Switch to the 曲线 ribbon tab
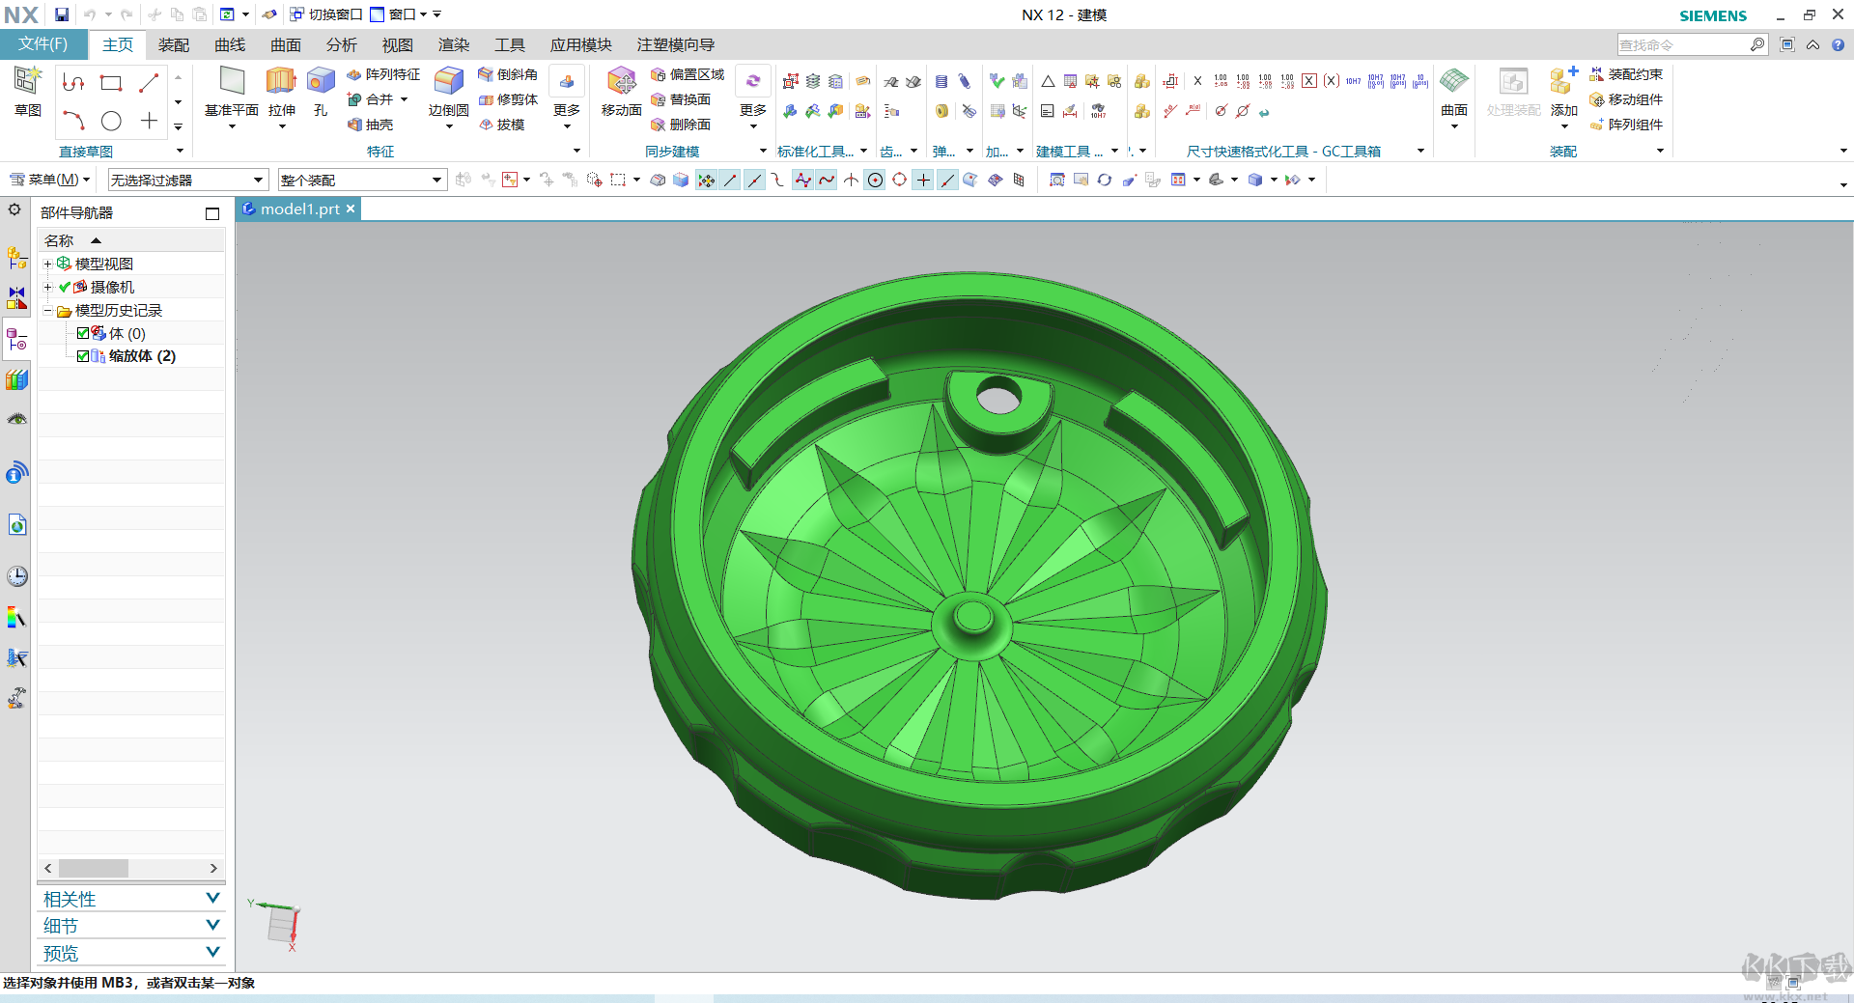1854x1003 pixels. point(230,45)
